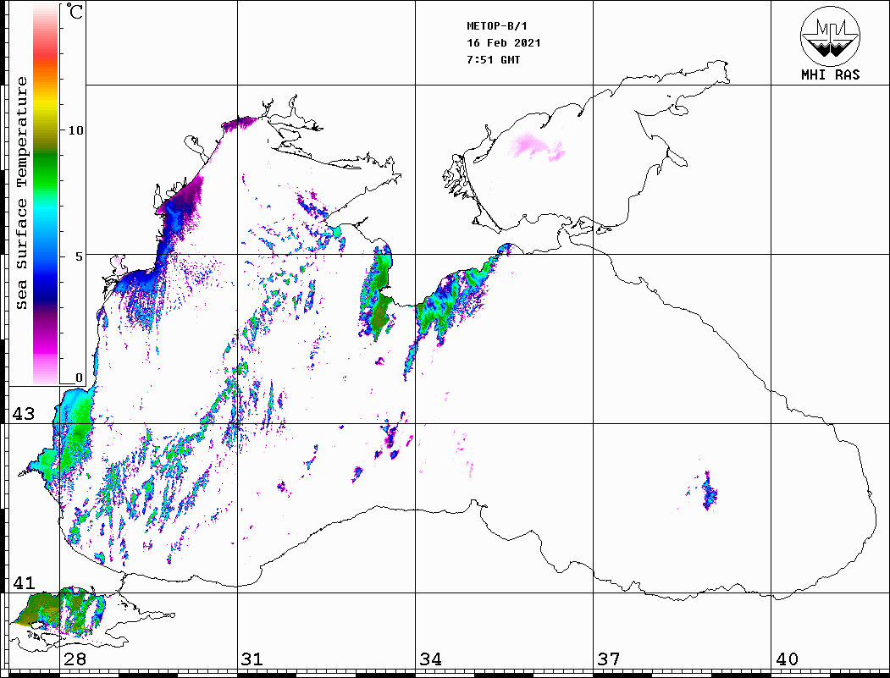Click the longitude label 34
This screenshot has height=678, width=890.
(430, 659)
